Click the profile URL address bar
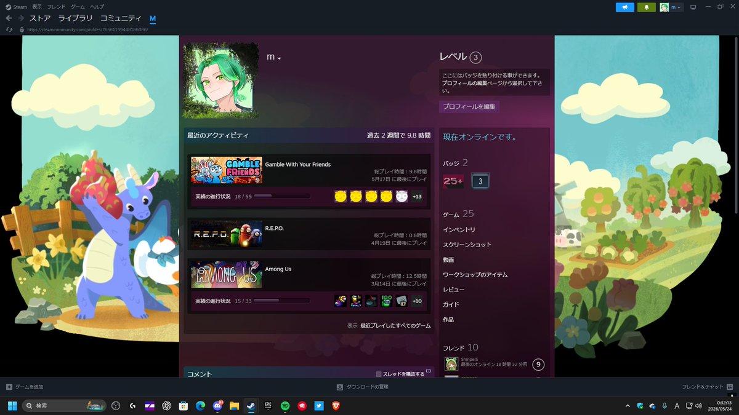 tap(86, 30)
